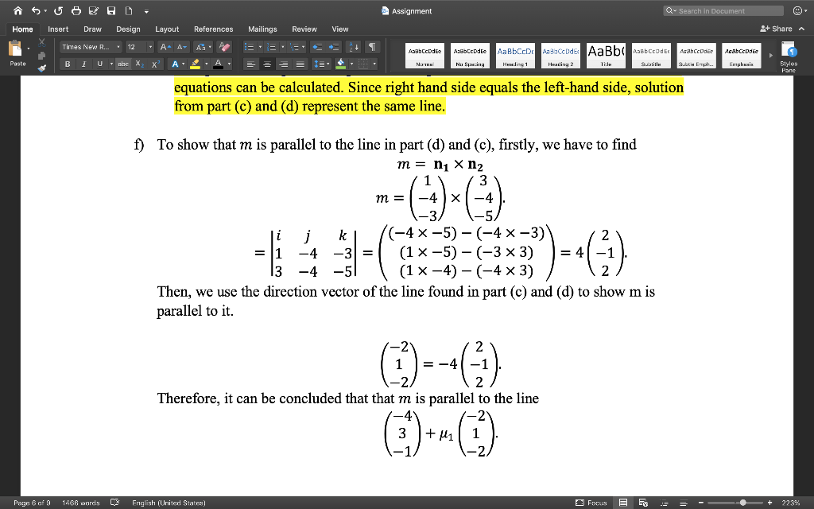The image size is (814, 509).
Task: Open highlight color options dropdown arrow
Action: tap(206, 64)
